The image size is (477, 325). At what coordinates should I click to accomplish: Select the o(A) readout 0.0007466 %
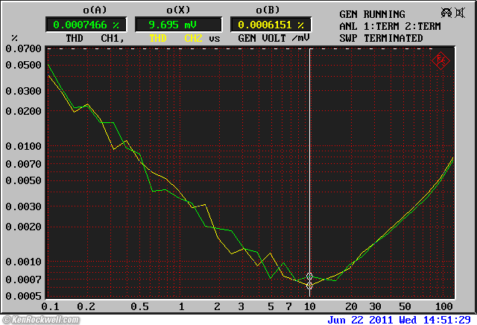tap(86, 25)
